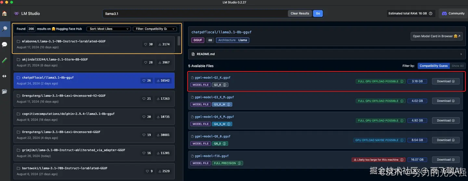
Task: Select grimjim abliterated_via_adapter-GGUF result
Action: [x=94, y=153]
